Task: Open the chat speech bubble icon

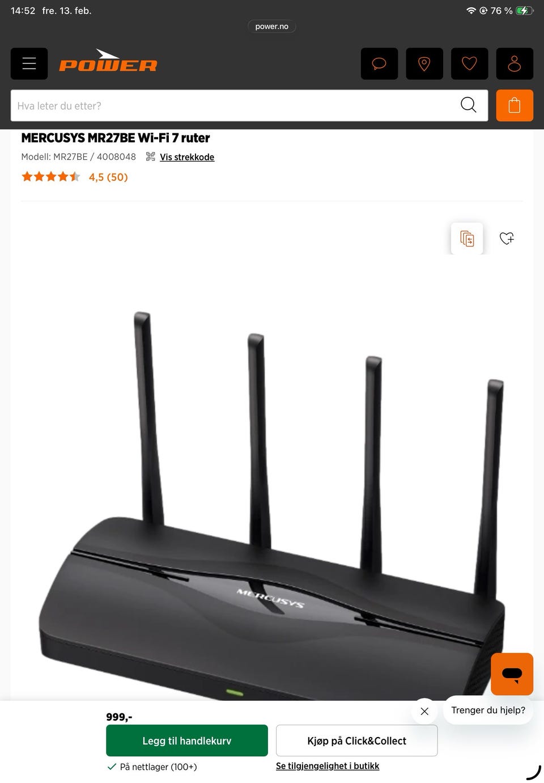Action: click(379, 64)
